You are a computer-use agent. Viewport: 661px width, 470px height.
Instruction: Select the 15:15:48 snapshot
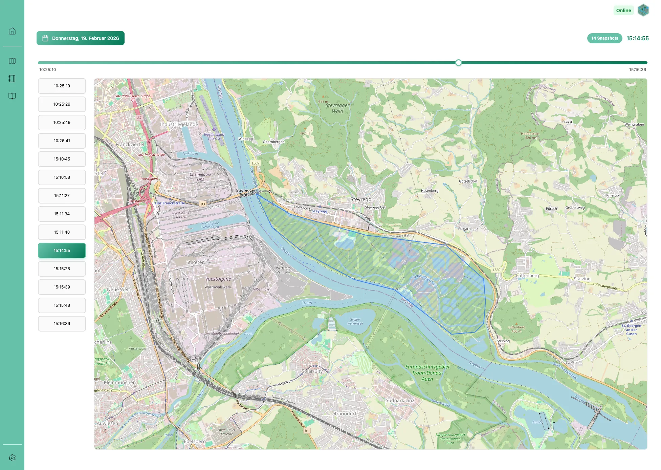coord(62,305)
